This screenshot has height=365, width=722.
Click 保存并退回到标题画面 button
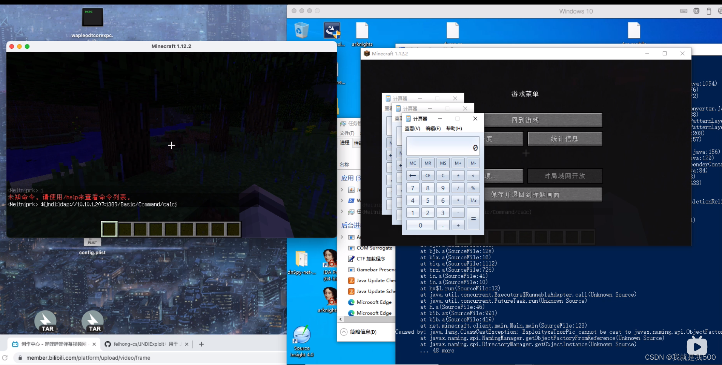click(x=525, y=195)
